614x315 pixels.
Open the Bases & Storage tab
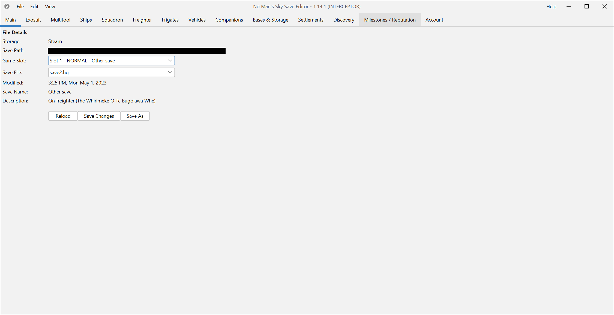(x=270, y=20)
